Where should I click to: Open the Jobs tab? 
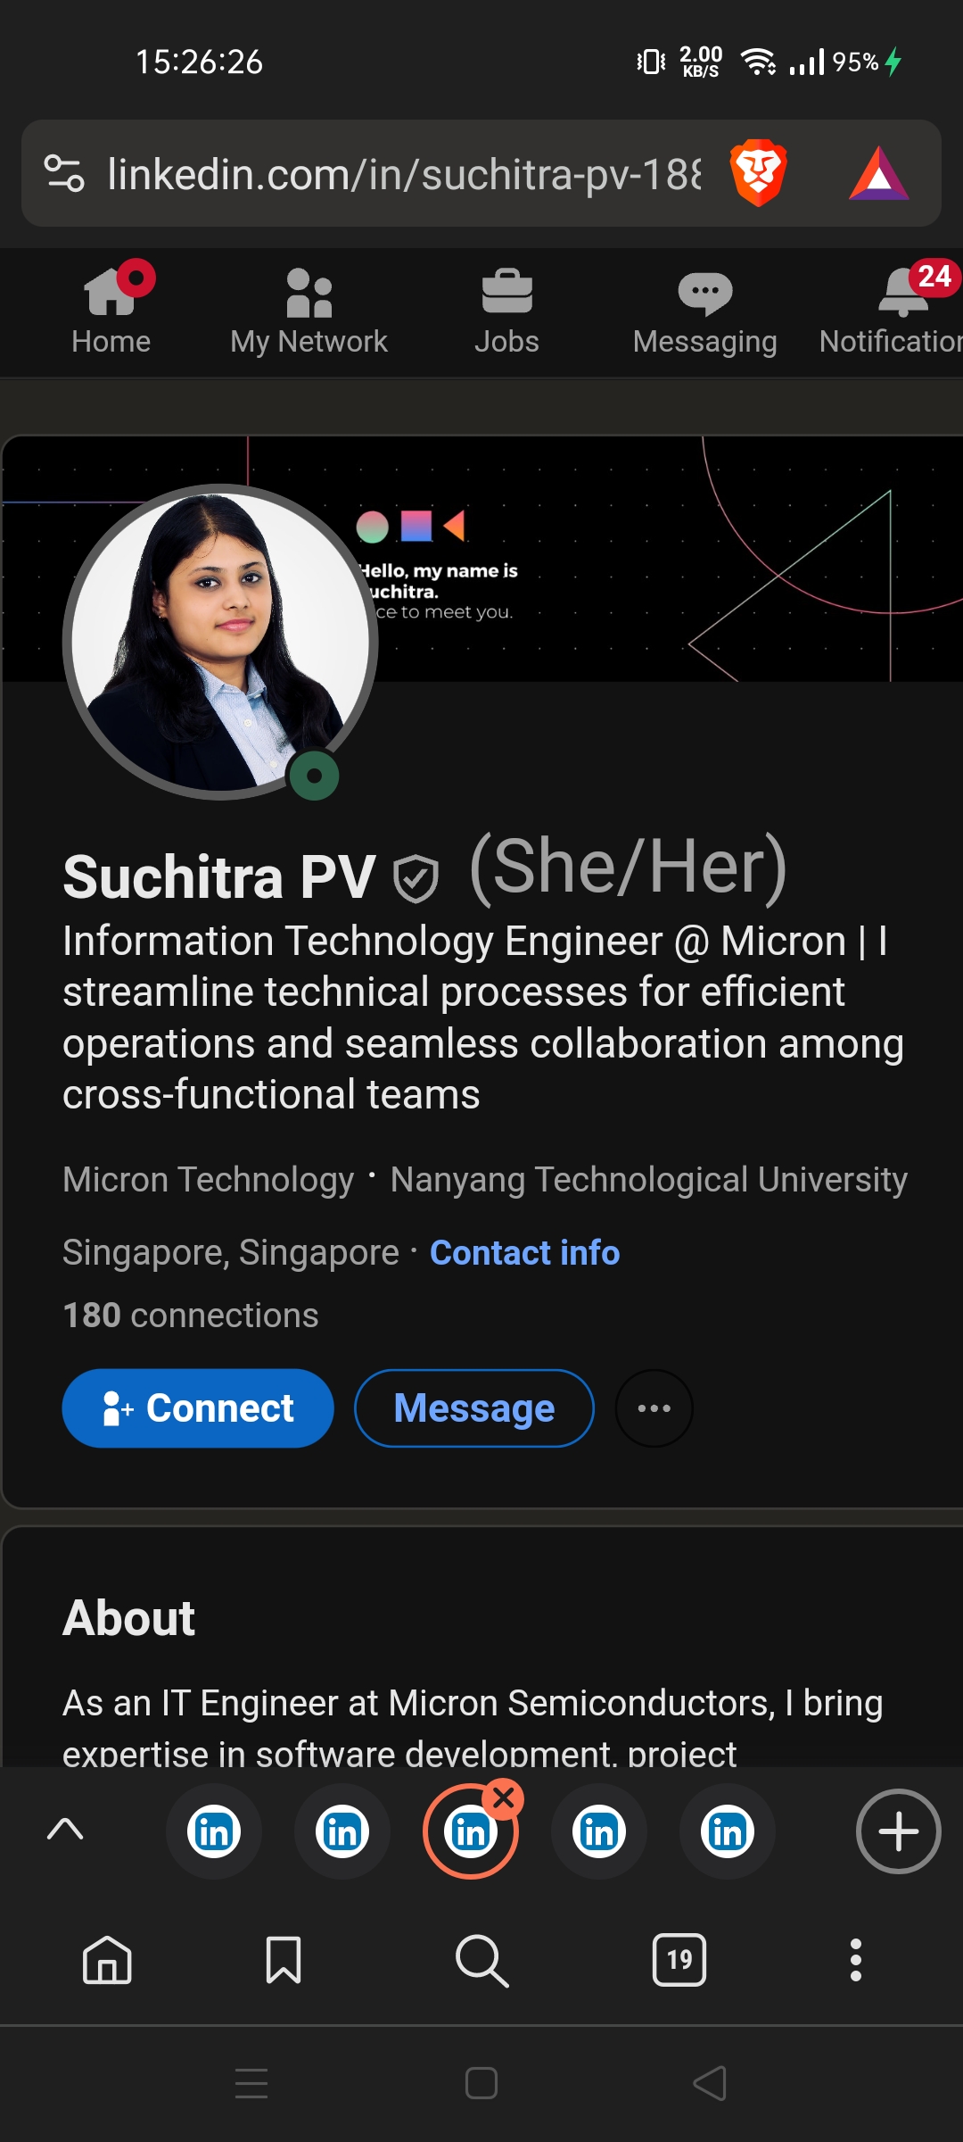tap(506, 312)
